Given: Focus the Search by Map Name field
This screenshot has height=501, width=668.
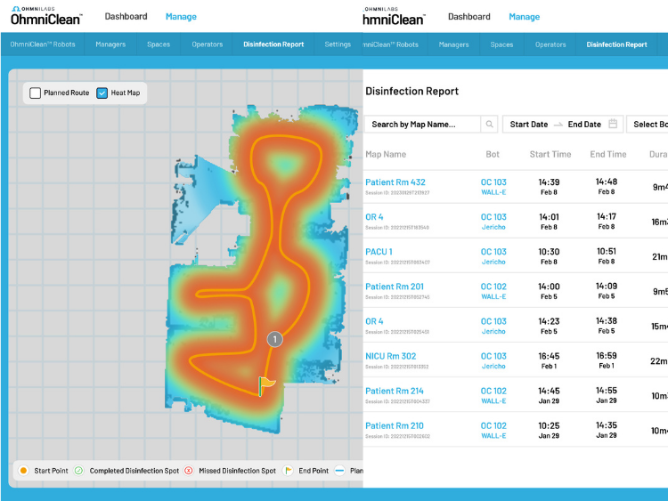Looking at the screenshot, I should click(x=422, y=125).
